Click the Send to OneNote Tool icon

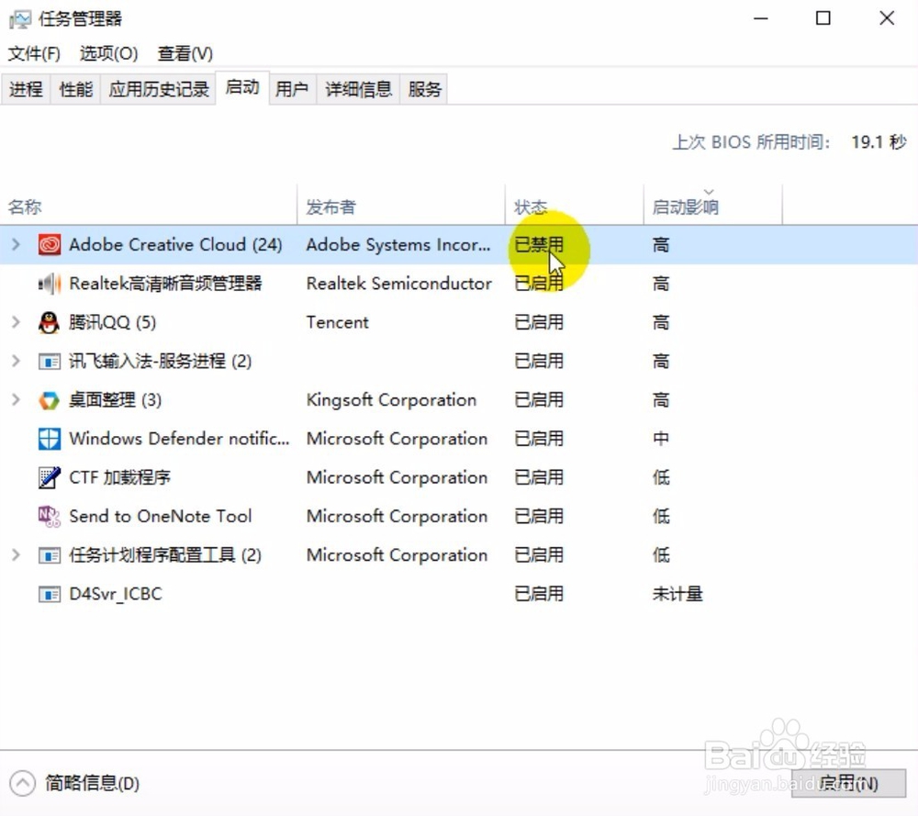tap(50, 516)
